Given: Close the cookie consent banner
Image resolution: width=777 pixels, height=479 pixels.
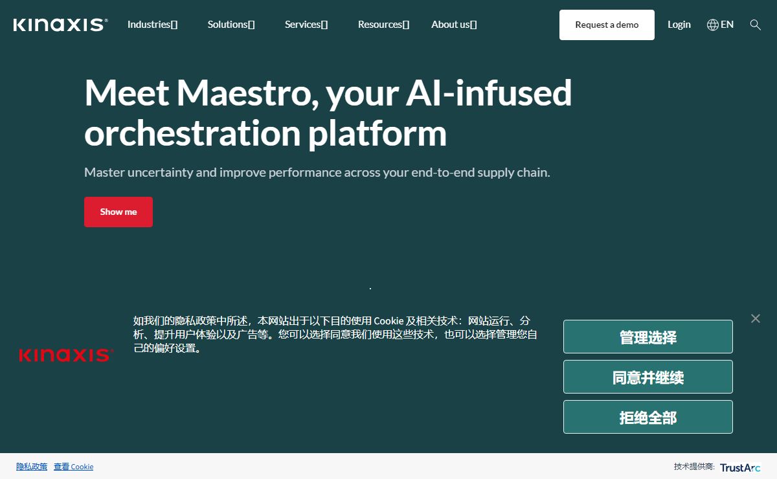Looking at the screenshot, I should coord(756,318).
